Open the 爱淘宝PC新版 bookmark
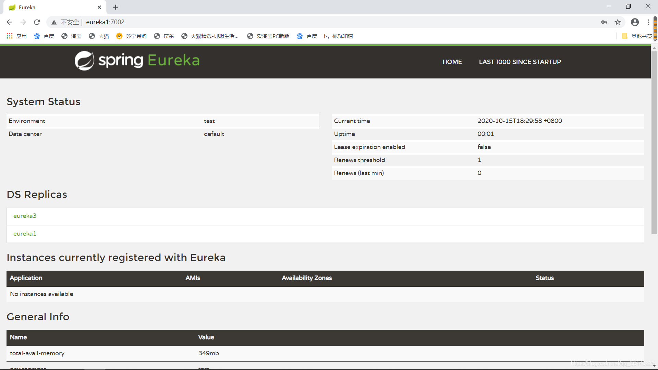 (x=268, y=36)
